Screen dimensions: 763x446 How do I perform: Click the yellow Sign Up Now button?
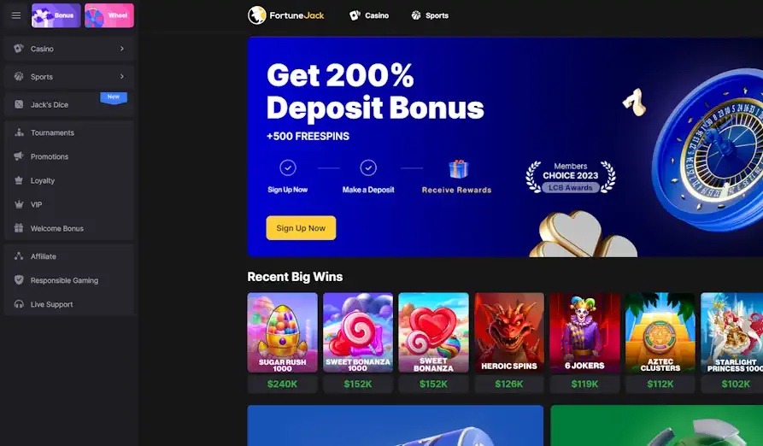(x=301, y=228)
